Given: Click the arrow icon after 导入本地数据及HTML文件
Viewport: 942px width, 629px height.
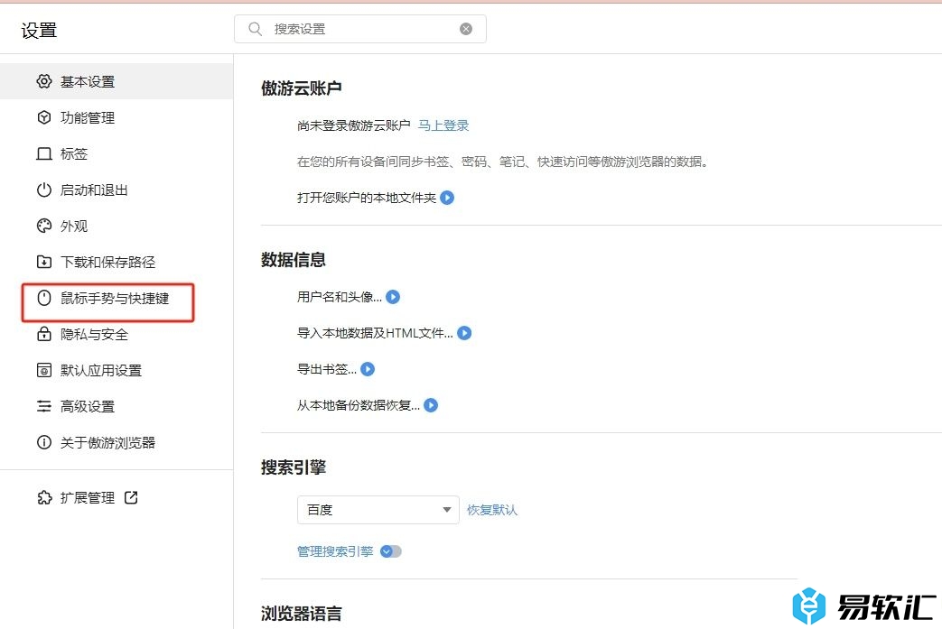Looking at the screenshot, I should [464, 333].
